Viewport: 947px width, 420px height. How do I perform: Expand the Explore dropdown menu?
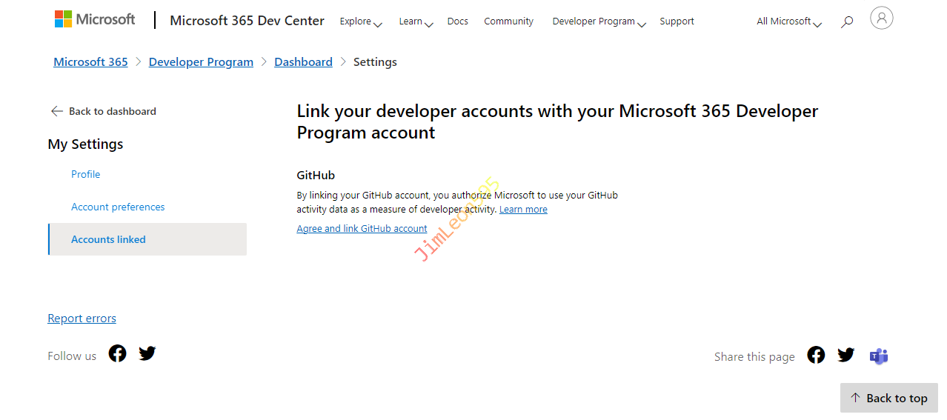[x=360, y=21]
